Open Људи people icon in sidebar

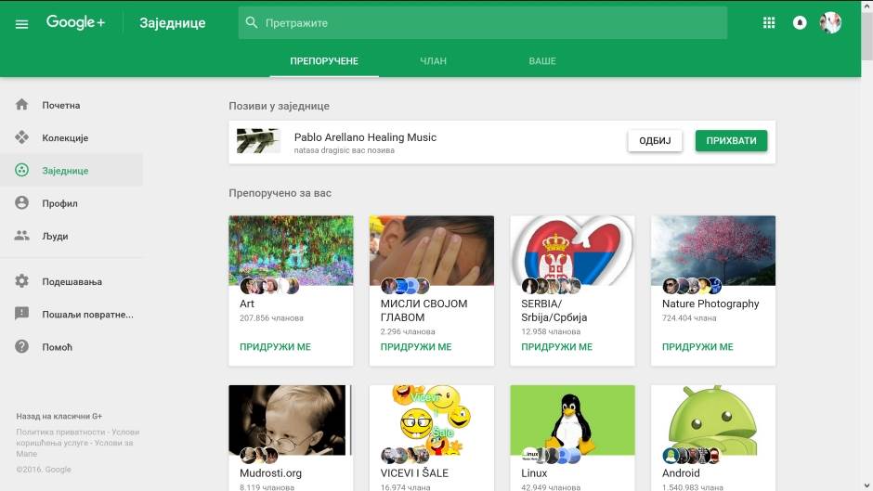22,236
